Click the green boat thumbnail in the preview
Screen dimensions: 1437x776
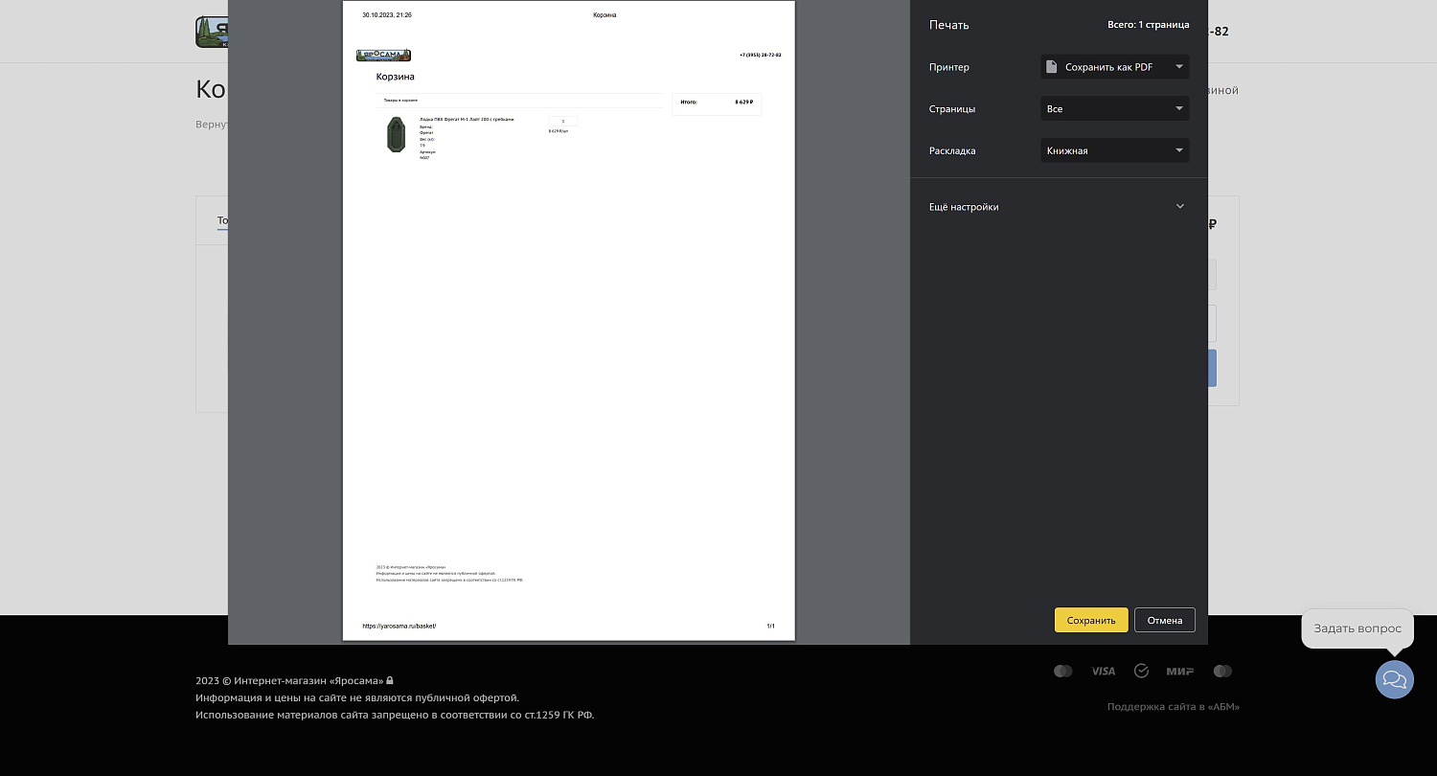(x=396, y=135)
